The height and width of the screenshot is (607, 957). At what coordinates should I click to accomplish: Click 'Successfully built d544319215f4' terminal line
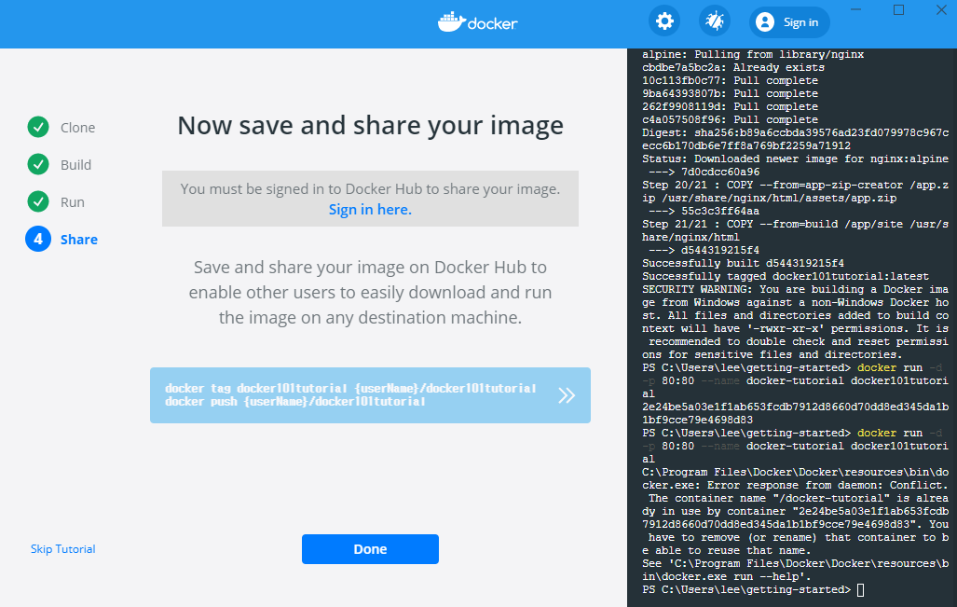[x=743, y=263]
